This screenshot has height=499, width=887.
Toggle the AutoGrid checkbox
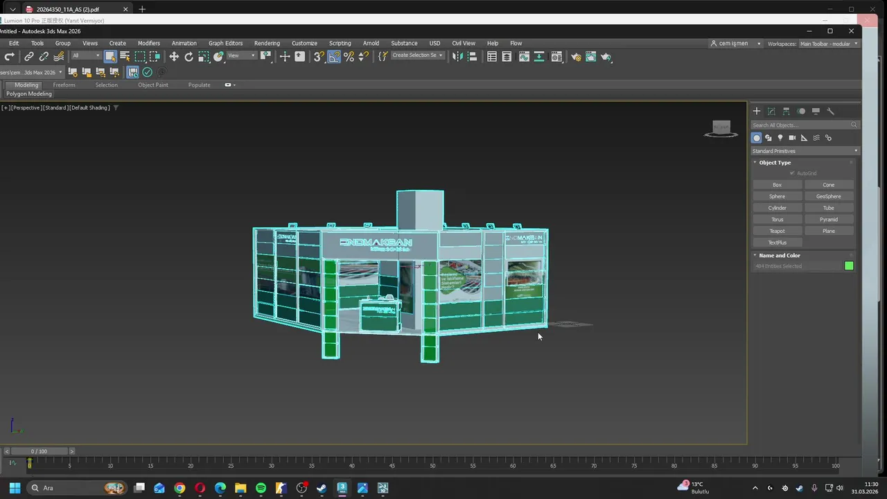point(792,173)
